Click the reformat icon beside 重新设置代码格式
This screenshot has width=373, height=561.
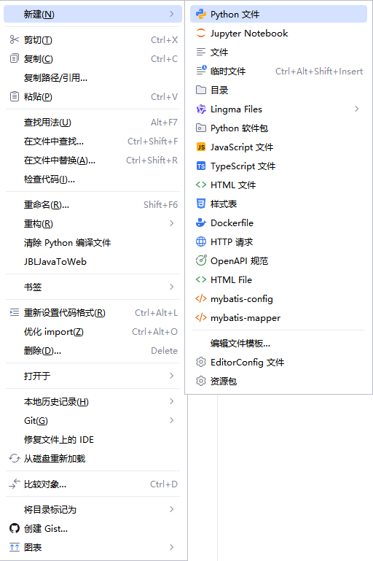pyautogui.click(x=15, y=313)
